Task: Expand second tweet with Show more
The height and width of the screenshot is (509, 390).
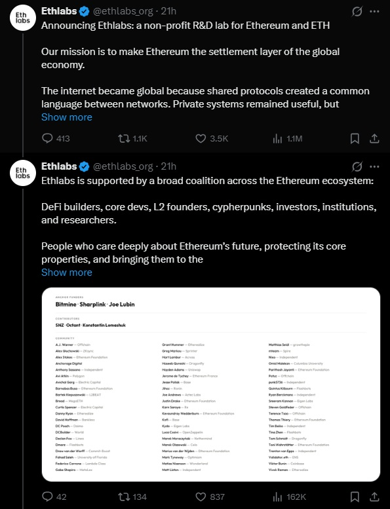Action: point(67,273)
